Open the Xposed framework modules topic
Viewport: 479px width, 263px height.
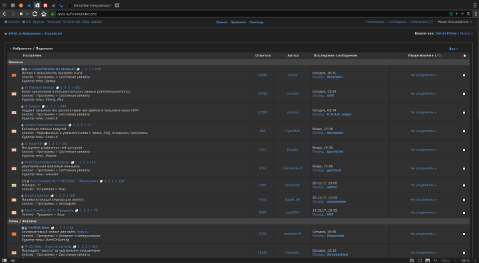45,125
